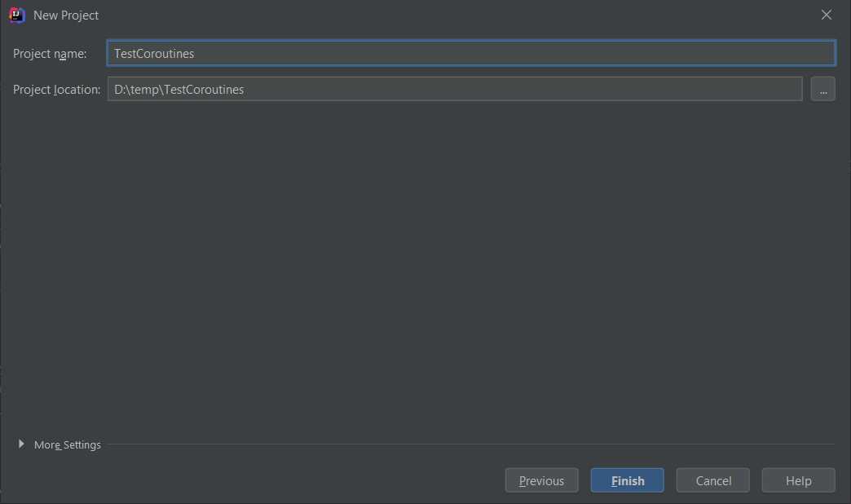Click the IntelliJ IDEA logo in title bar
Viewport: 851px width, 504px height.
[16, 15]
